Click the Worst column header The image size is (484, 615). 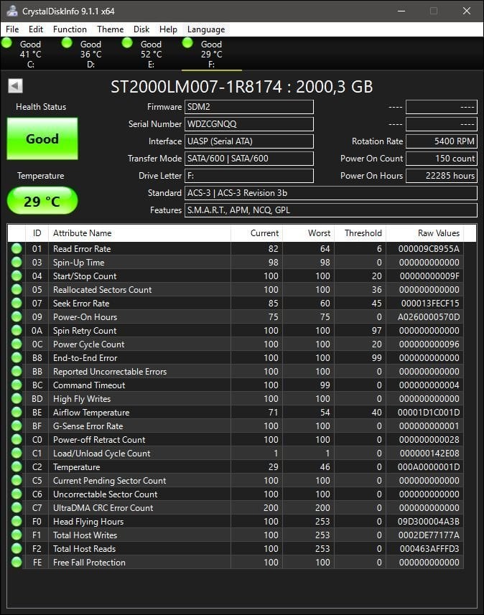click(x=308, y=233)
